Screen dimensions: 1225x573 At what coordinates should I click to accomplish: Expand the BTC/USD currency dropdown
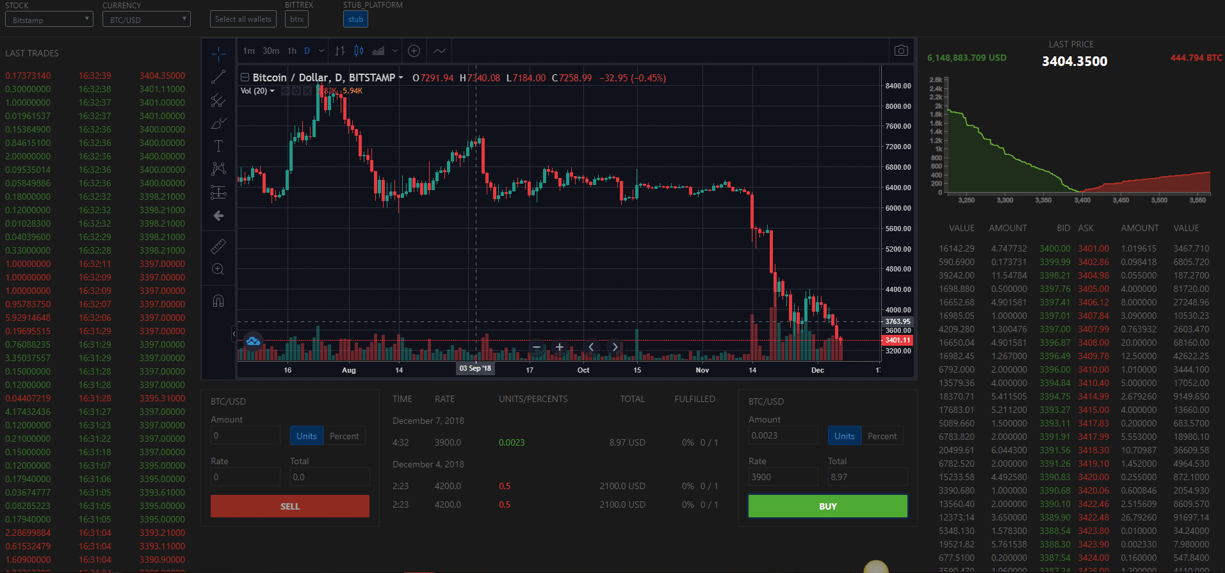147,20
